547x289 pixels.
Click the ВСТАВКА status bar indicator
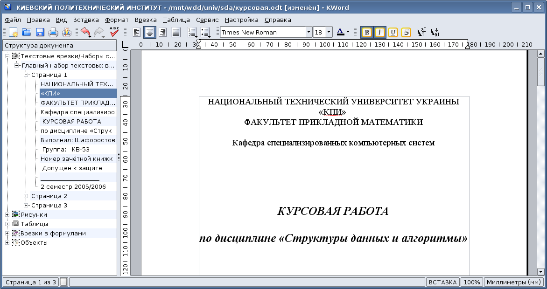(442, 282)
